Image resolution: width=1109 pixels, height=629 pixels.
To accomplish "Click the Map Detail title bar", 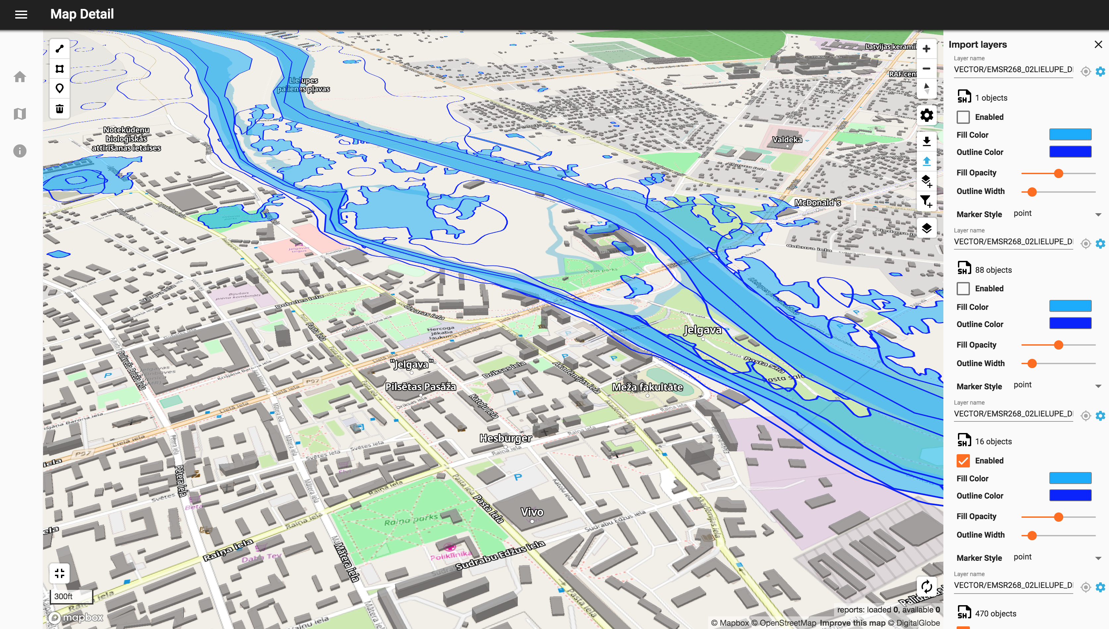I will pos(82,14).
